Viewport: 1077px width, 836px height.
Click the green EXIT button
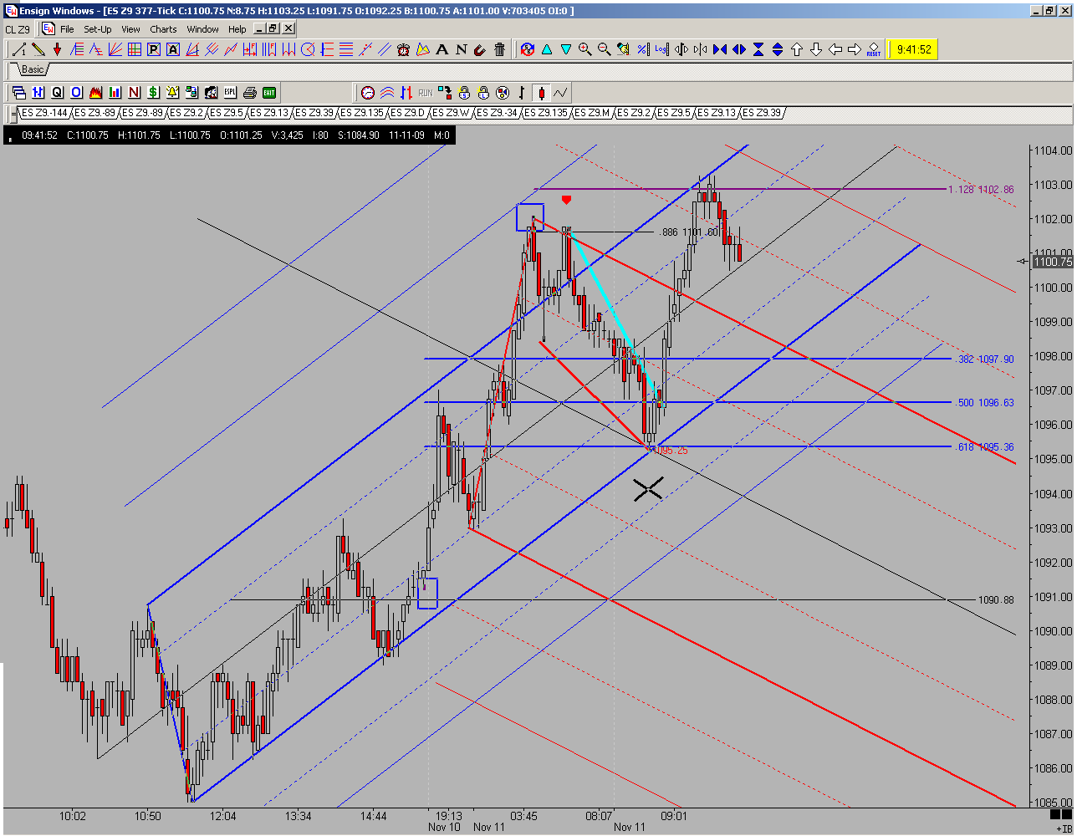click(x=269, y=92)
